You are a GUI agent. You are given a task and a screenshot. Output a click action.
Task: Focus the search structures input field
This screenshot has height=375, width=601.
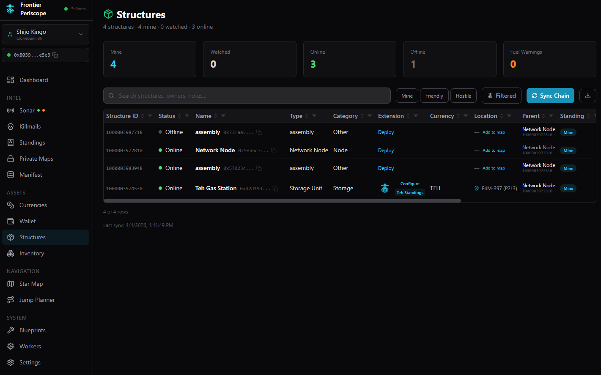click(x=247, y=96)
